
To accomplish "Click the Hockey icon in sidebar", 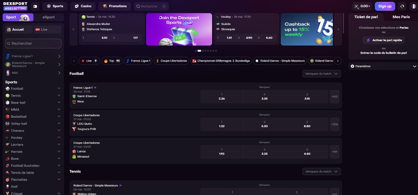I will coord(7,138).
